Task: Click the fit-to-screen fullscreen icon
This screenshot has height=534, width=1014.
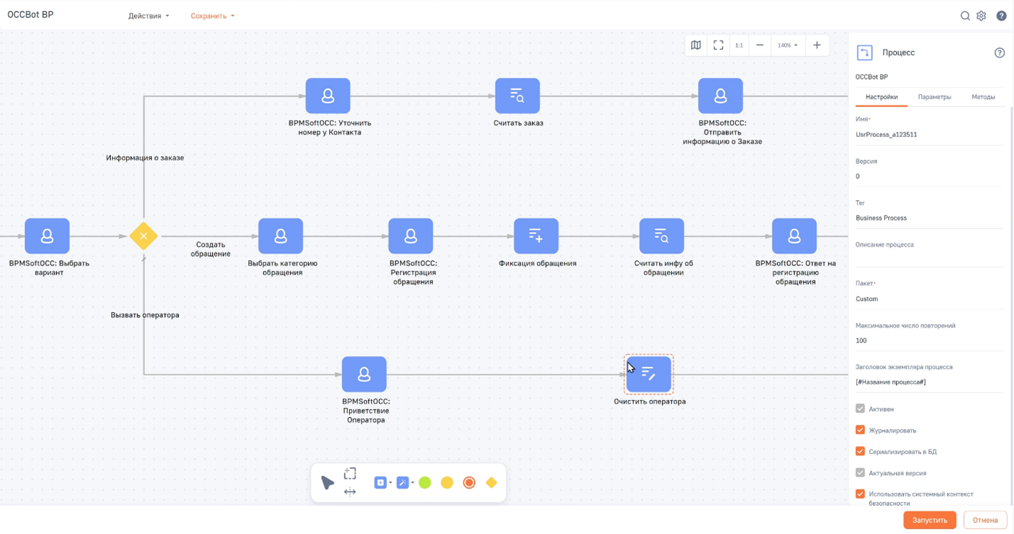Action: (718, 45)
